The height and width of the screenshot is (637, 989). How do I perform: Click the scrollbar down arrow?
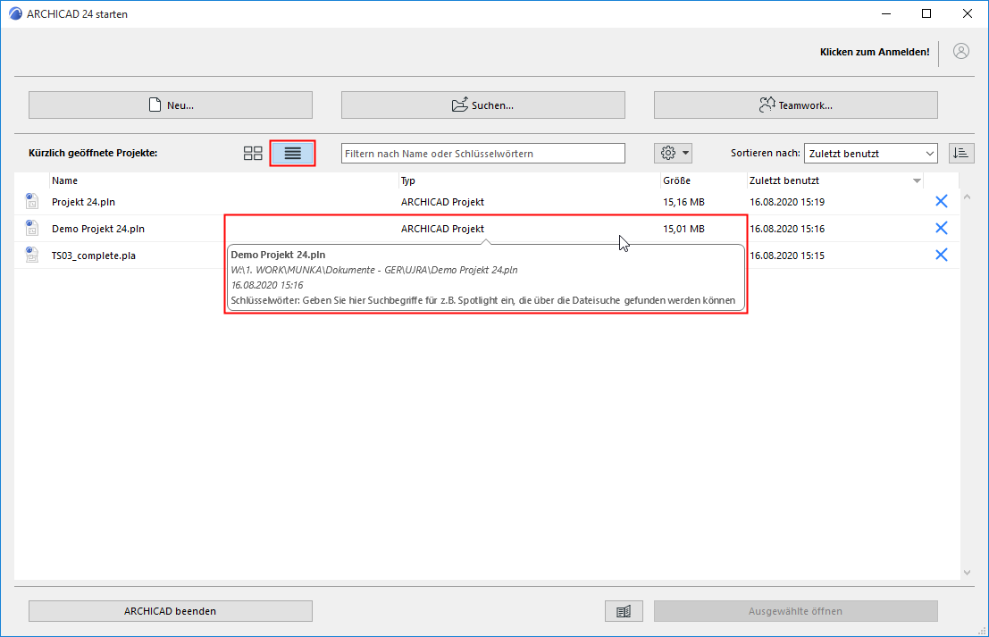967,573
